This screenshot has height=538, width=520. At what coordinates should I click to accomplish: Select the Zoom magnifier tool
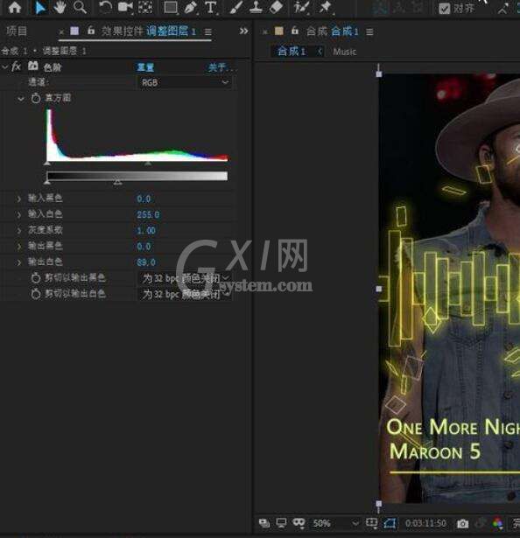click(80, 7)
